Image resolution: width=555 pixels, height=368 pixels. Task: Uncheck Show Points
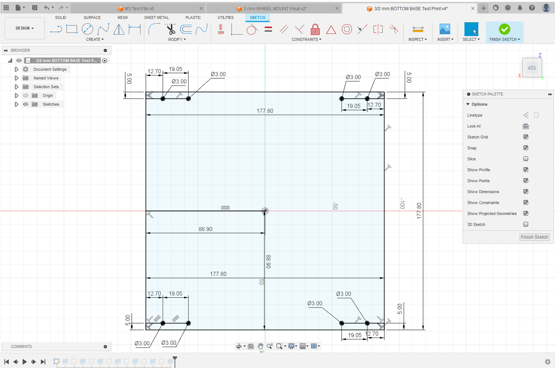coord(526,181)
